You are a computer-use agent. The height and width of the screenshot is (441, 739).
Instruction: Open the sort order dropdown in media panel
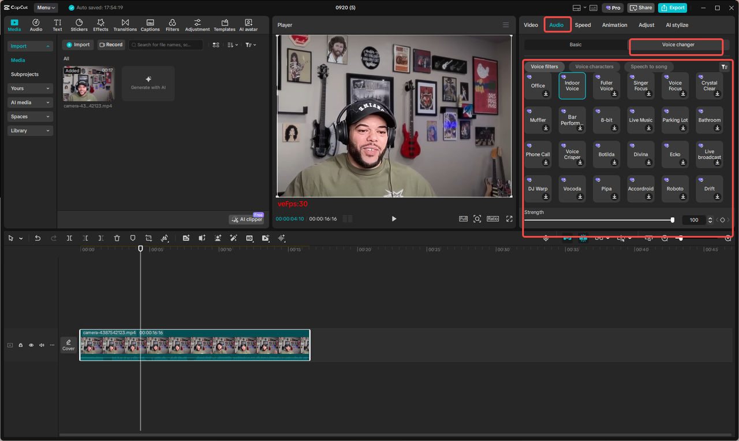pos(232,45)
